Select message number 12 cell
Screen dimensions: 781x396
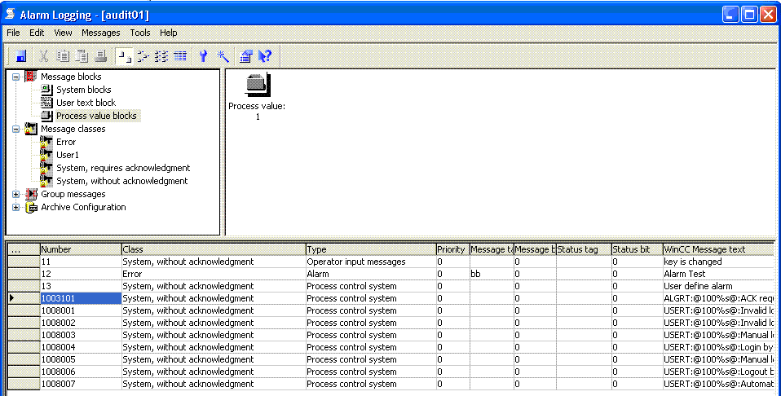(x=81, y=274)
